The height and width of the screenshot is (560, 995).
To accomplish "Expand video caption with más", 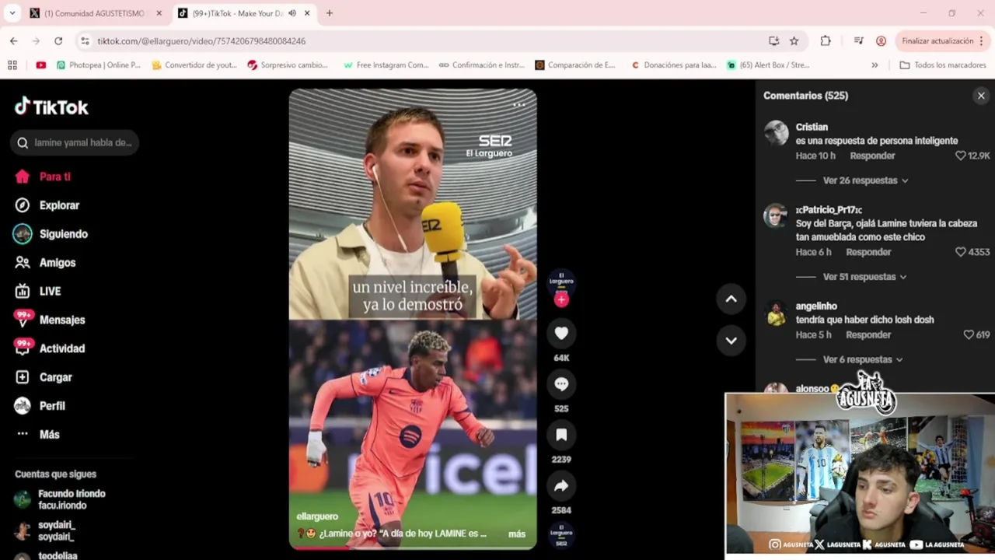I will pos(517,534).
